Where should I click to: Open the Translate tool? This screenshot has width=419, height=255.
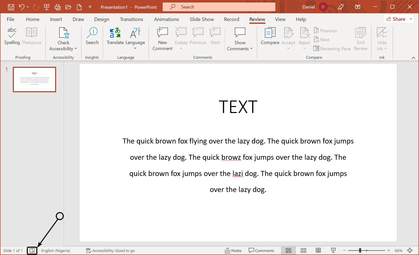(x=115, y=36)
